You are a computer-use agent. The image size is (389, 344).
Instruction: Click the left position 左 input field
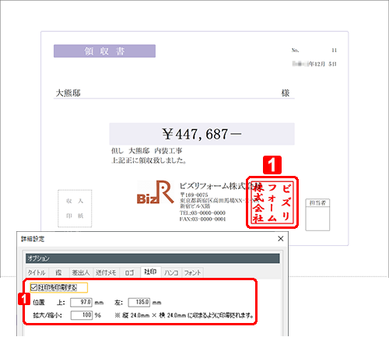tap(139, 302)
